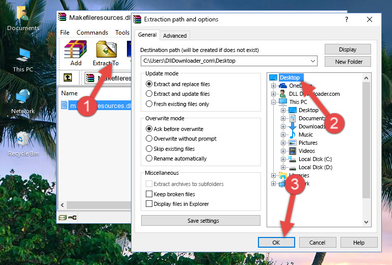Select the Local Disk (D:) tree item
The width and height of the screenshot is (392, 265).
click(x=315, y=167)
